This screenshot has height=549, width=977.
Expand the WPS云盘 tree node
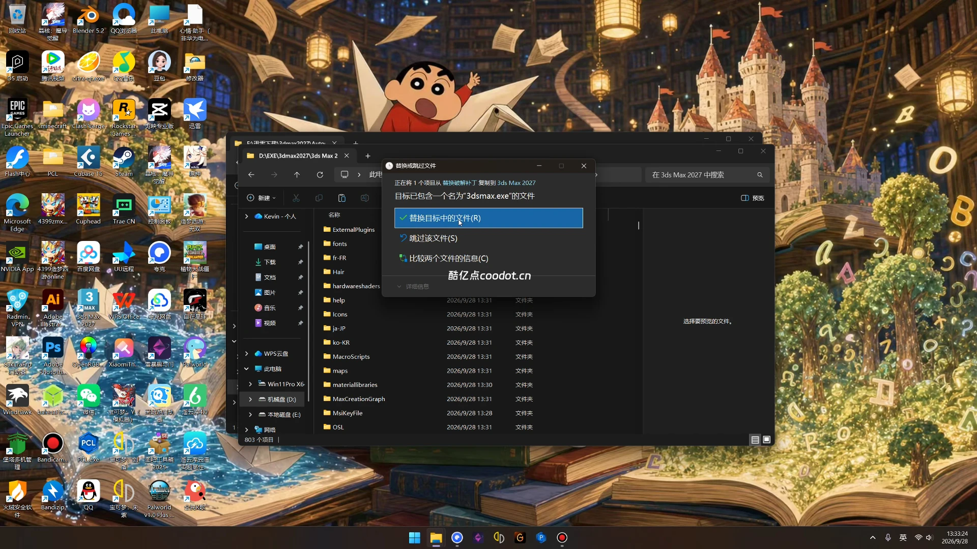pyautogui.click(x=246, y=354)
